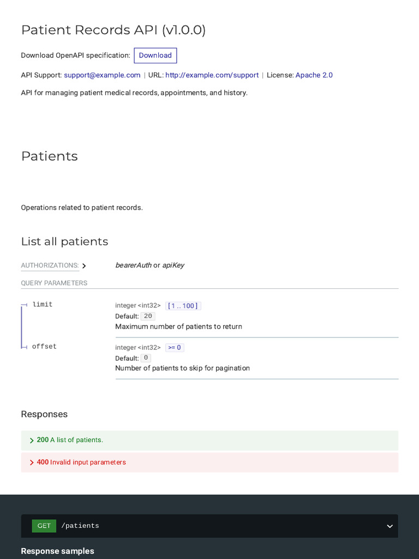Click the List all patients heading

pyautogui.click(x=64, y=241)
